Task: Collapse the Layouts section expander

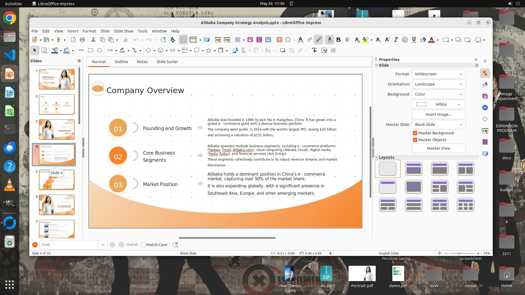Action: (377, 157)
